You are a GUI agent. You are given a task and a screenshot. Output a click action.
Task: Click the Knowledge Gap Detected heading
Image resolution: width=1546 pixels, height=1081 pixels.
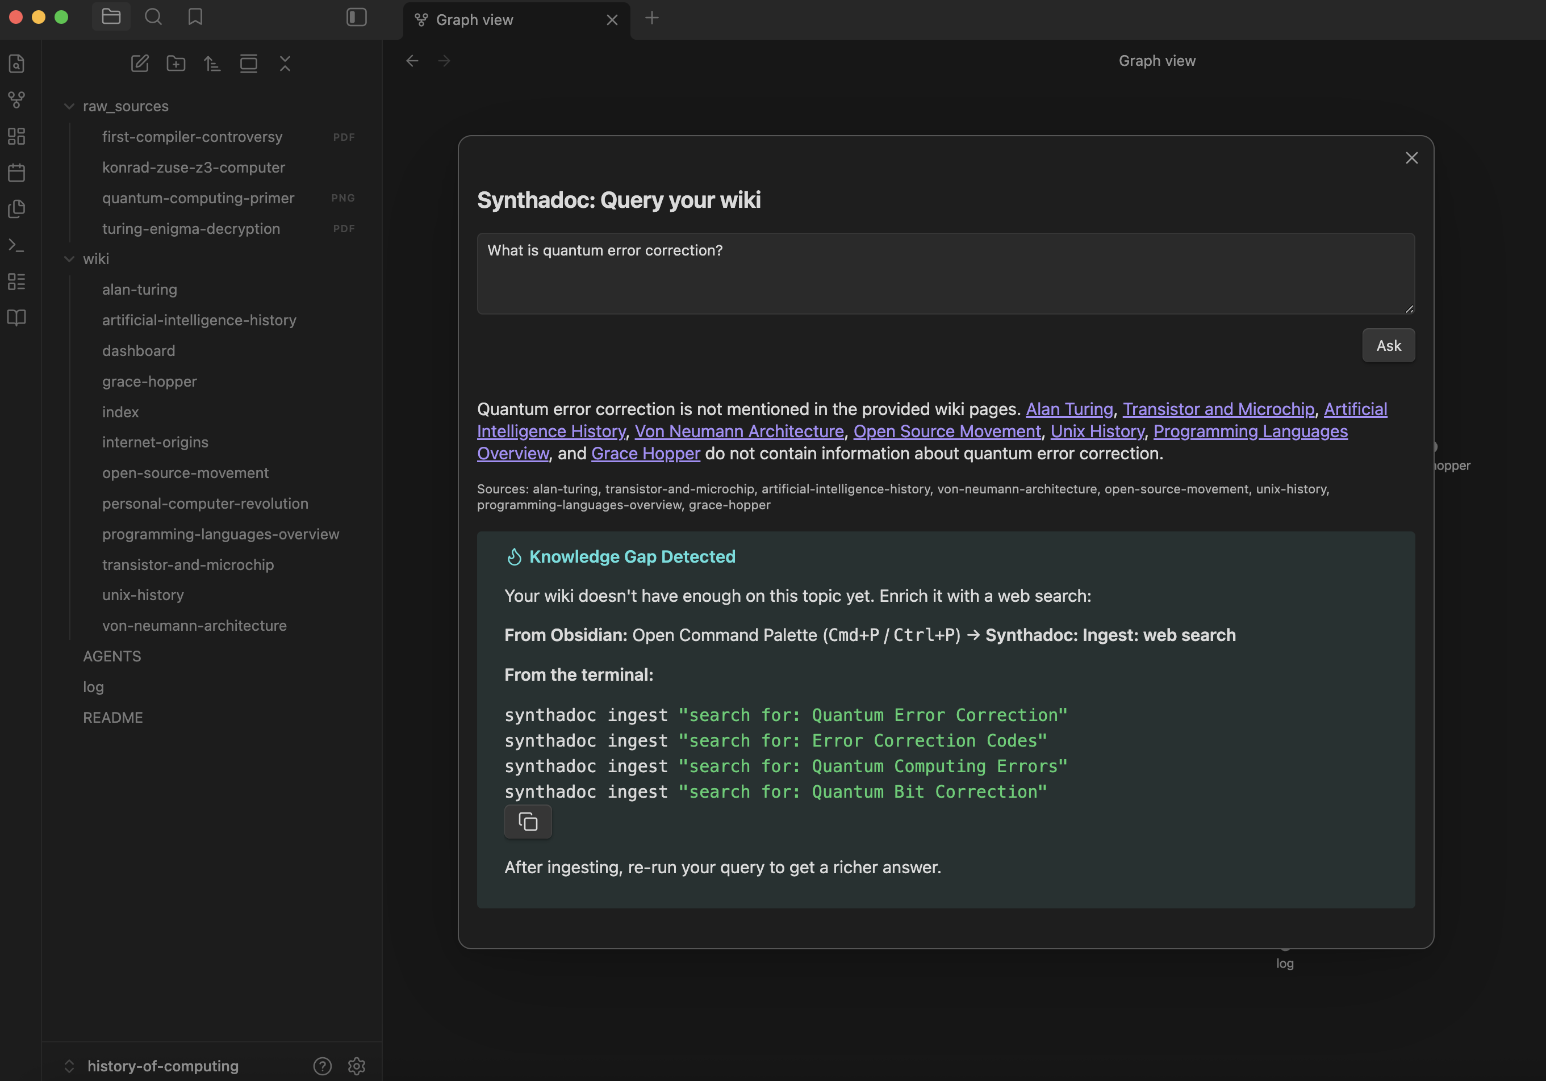click(x=632, y=556)
